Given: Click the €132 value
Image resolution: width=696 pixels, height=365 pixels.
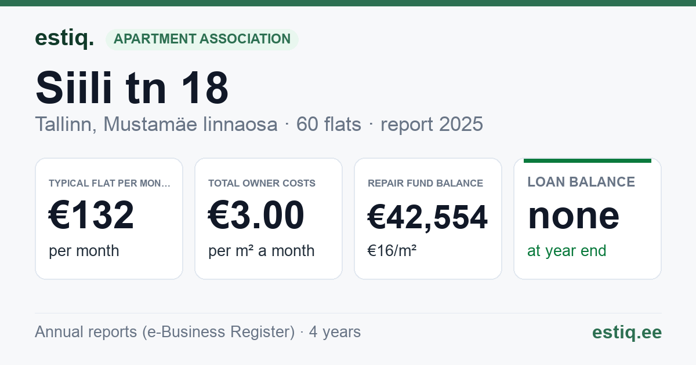Looking at the screenshot, I should point(92,215).
